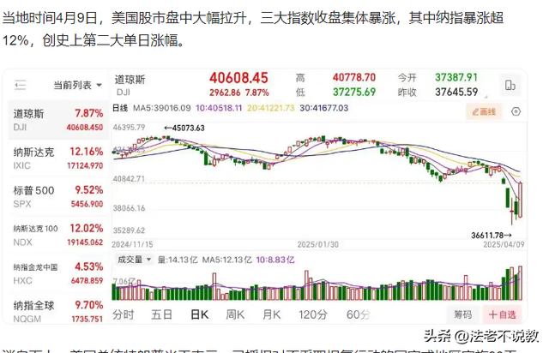The width and height of the screenshot is (549, 353).
Task: Switch to 120分 chart tab
Action: pyautogui.click(x=312, y=314)
